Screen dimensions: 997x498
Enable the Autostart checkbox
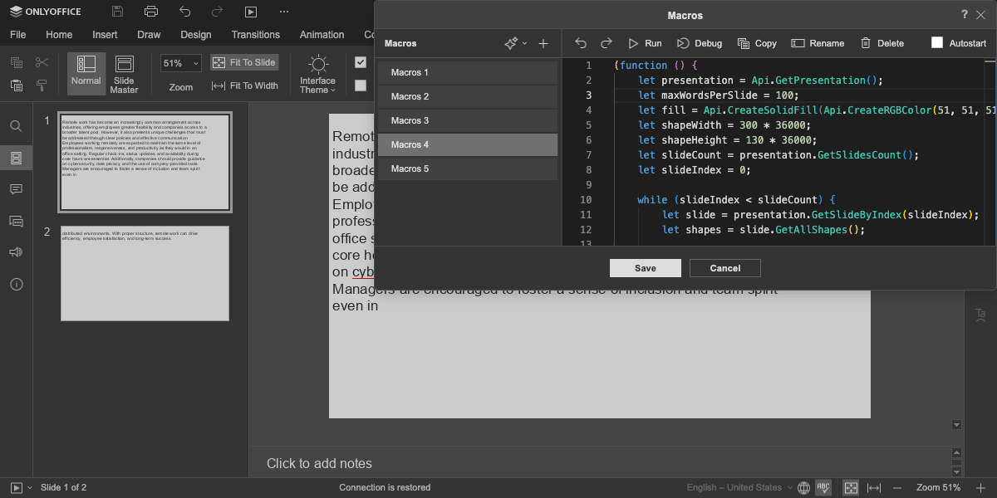[937, 43]
